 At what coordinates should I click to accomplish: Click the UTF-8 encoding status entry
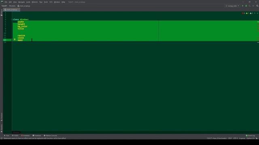(x=235, y=138)
